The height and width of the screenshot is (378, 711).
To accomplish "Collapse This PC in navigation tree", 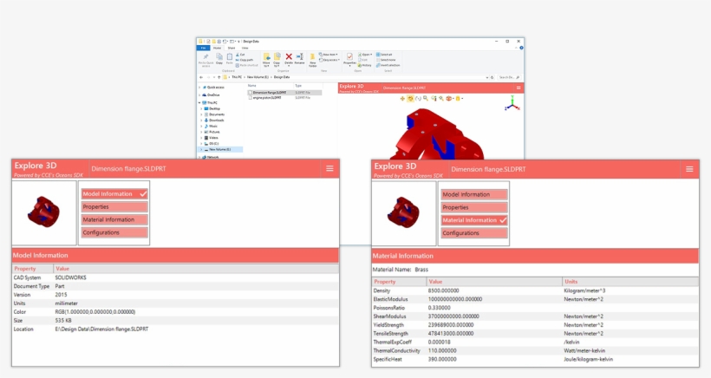I will [199, 102].
